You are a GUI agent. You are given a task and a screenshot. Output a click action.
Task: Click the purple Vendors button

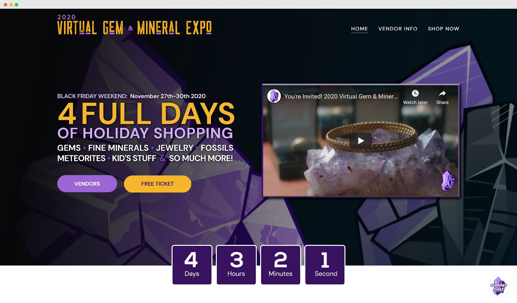point(87,184)
